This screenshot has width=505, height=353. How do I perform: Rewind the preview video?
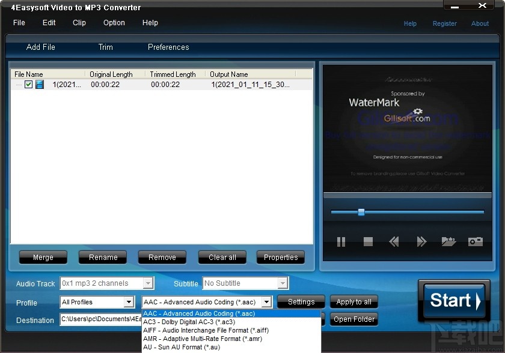coord(394,241)
